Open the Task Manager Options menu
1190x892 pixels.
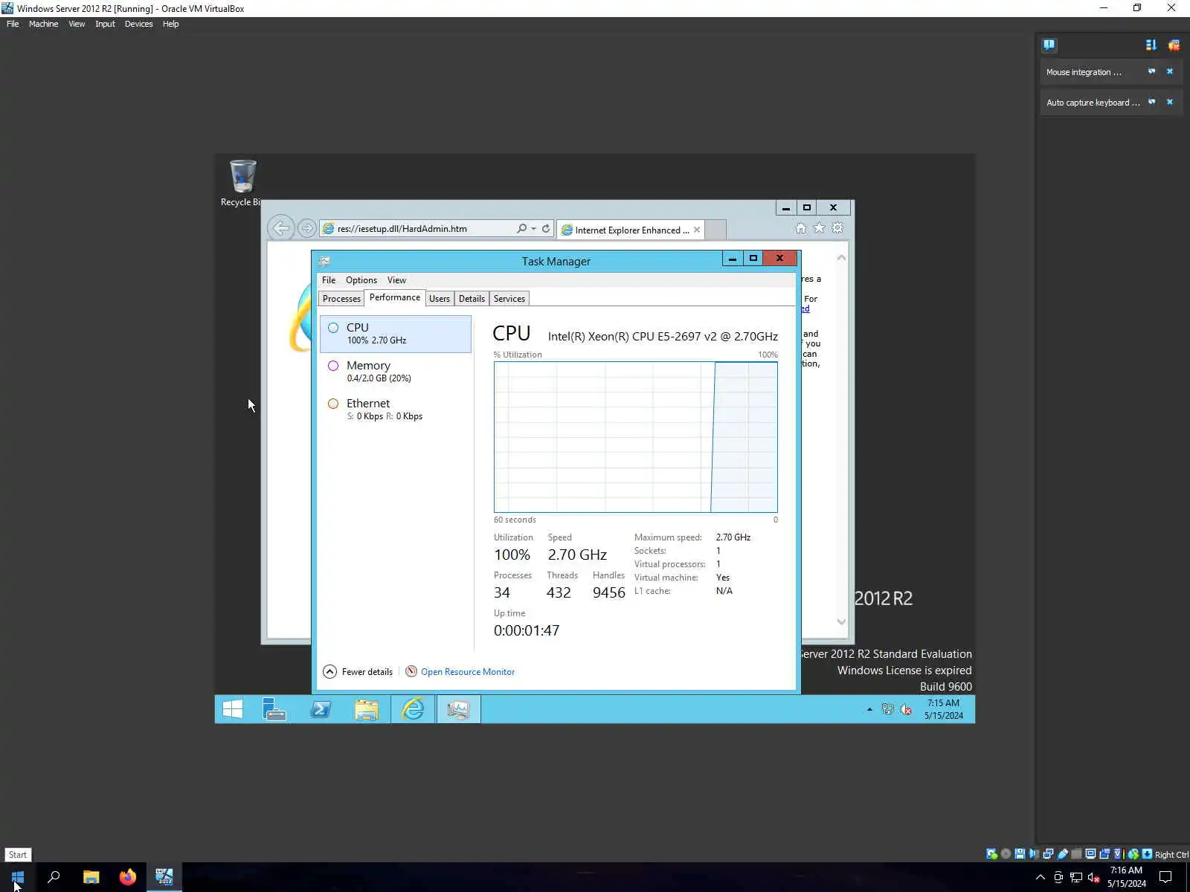pos(361,280)
